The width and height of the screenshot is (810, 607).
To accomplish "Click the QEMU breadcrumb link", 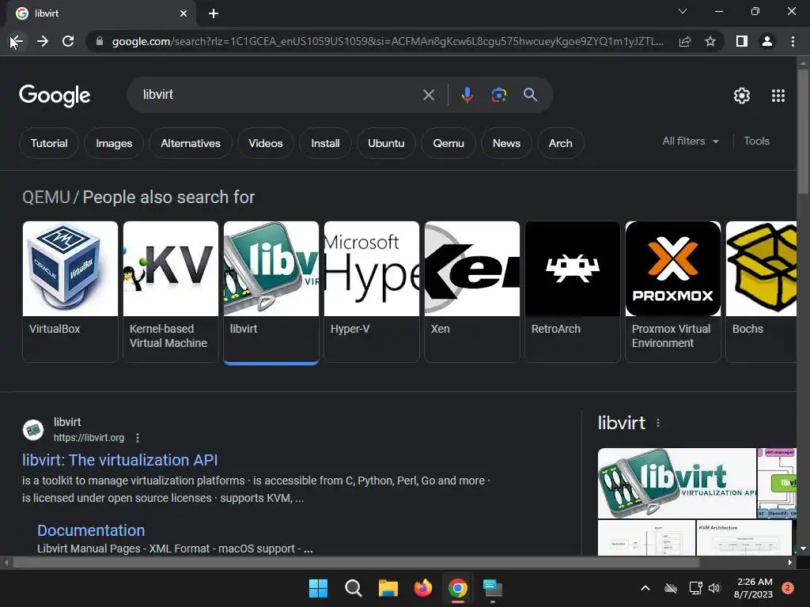I will 46,197.
